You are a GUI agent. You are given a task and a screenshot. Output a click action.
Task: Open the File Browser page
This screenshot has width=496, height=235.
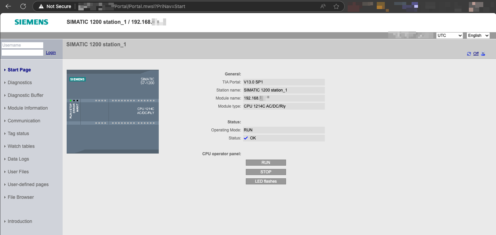[21, 197]
